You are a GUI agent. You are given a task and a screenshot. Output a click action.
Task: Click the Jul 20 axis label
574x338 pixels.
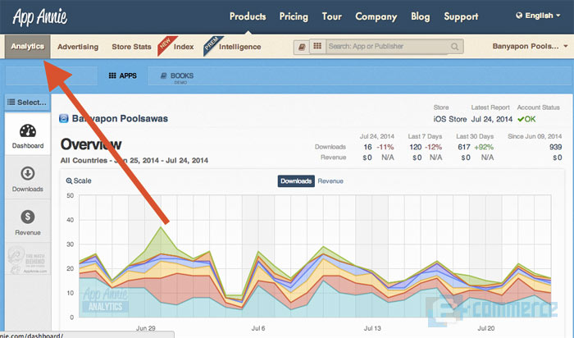485,328
